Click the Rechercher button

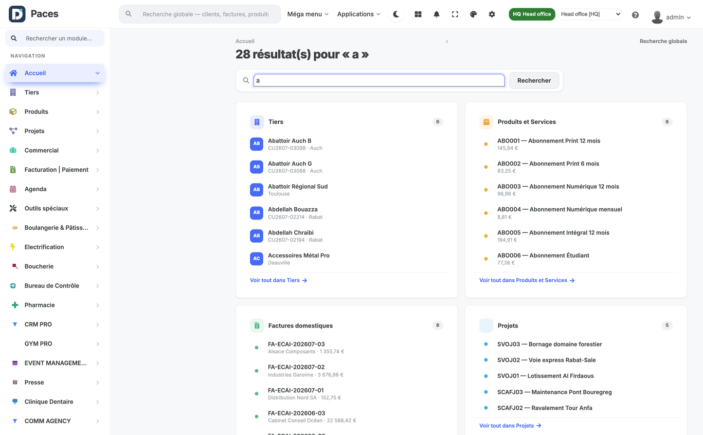(534, 80)
